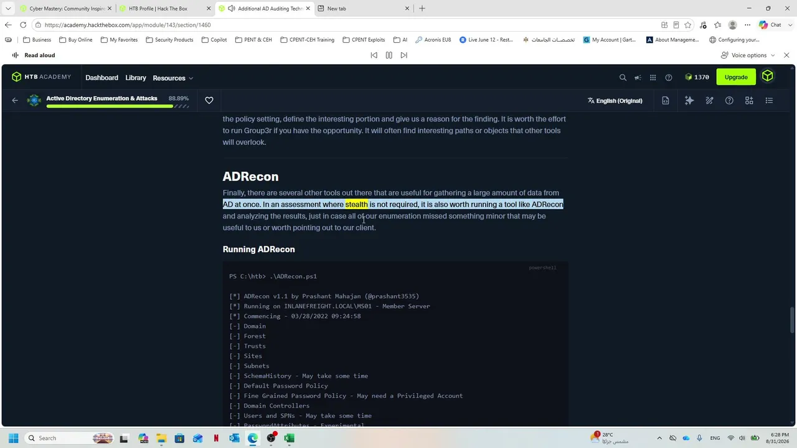This screenshot has height=448, width=797.
Task: Open the AI sparkle assistant icon
Action: tap(689, 100)
